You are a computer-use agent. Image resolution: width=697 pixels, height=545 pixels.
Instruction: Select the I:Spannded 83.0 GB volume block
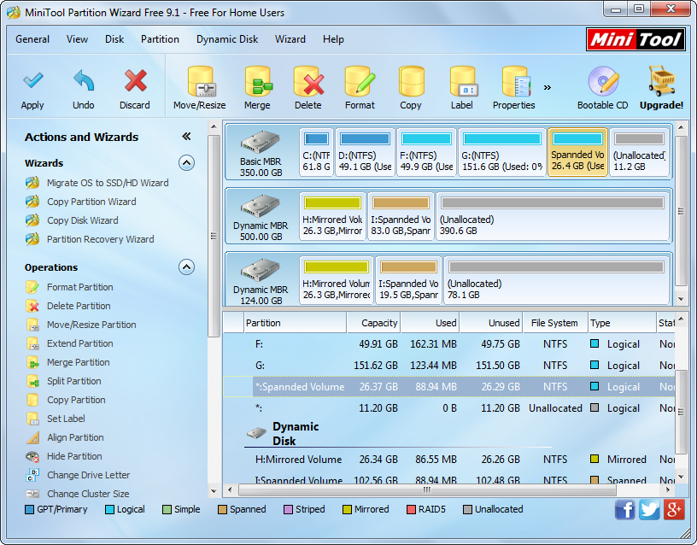(x=401, y=216)
